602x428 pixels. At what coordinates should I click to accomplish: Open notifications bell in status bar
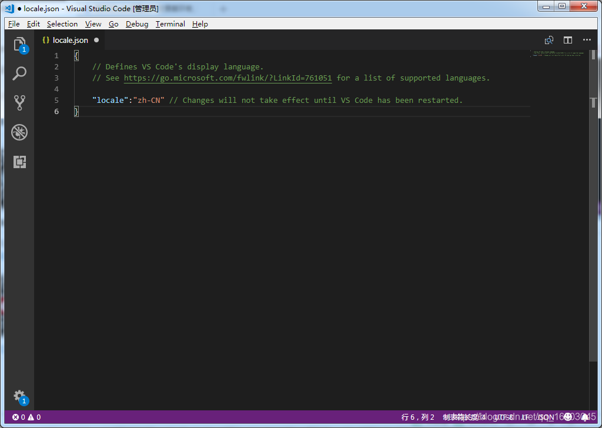(585, 417)
